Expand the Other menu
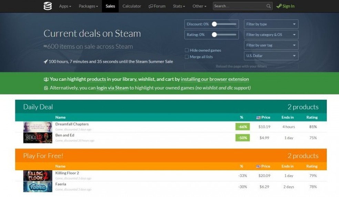339x197 pixels. click(199, 6)
